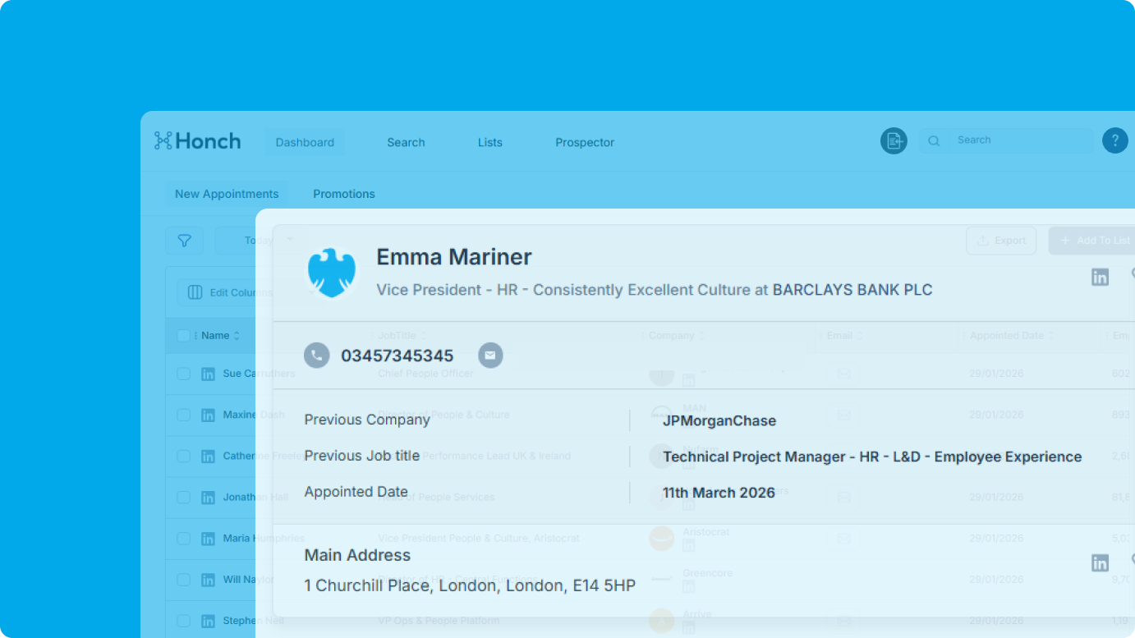1135x638 pixels.
Task: Open the filter funnel button
Action: [x=185, y=241]
